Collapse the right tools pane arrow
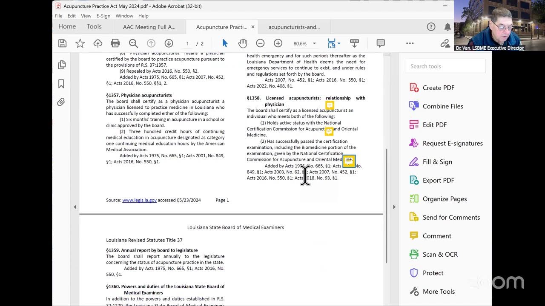The width and height of the screenshot is (545, 306). [394, 207]
